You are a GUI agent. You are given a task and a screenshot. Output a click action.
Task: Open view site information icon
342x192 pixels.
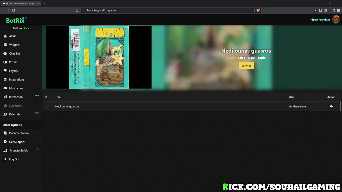coord(83,10)
